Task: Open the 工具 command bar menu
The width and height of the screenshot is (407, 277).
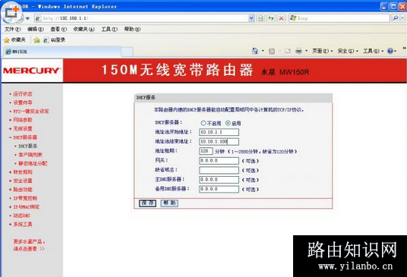Action: (x=373, y=51)
